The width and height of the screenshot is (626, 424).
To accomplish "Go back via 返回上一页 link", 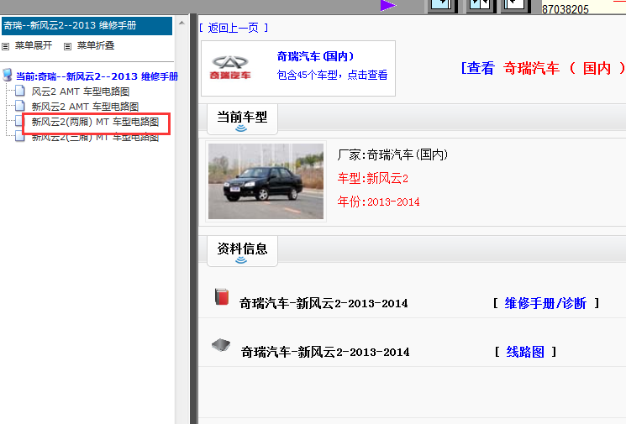I will 234,28.
